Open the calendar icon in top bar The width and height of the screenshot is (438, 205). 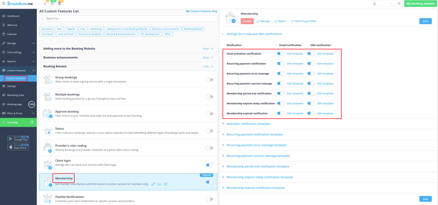click(52, 4)
